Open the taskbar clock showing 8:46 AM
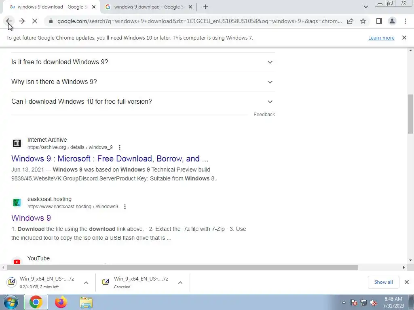 tap(393, 302)
